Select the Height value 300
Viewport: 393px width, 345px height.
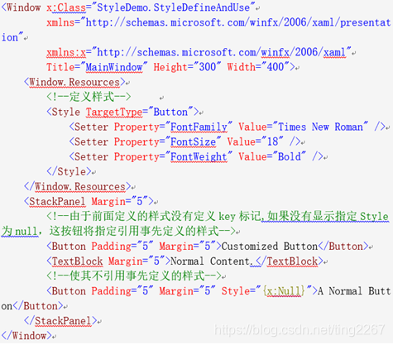point(207,67)
